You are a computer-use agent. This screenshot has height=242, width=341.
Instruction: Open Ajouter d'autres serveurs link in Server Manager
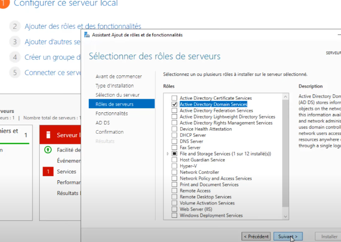point(52,42)
